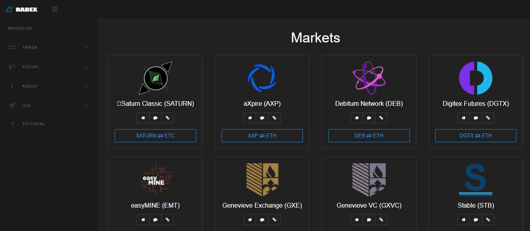
Task: Click easyMINE chat icon
Action: tap(155, 220)
